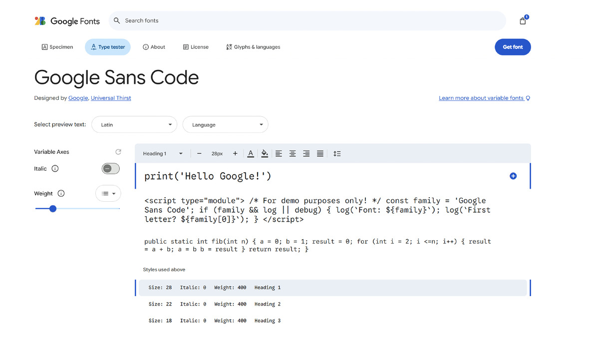Follow the Universal Thirst designer link
This screenshot has width=599, height=337.
pos(111,98)
